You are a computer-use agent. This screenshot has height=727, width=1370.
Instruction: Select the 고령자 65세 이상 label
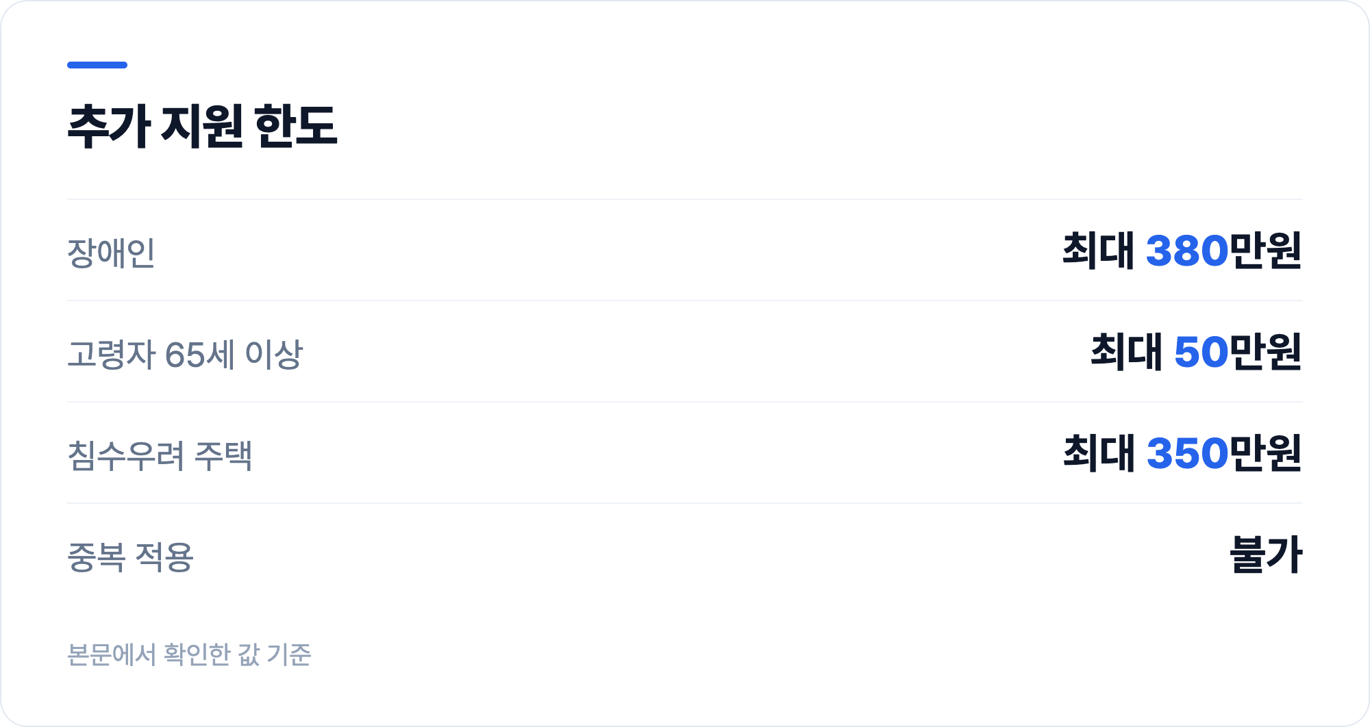185,354
